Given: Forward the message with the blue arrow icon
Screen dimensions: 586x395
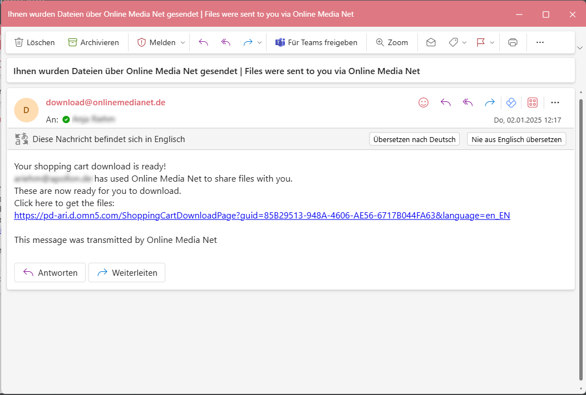Looking at the screenshot, I should click(x=489, y=103).
